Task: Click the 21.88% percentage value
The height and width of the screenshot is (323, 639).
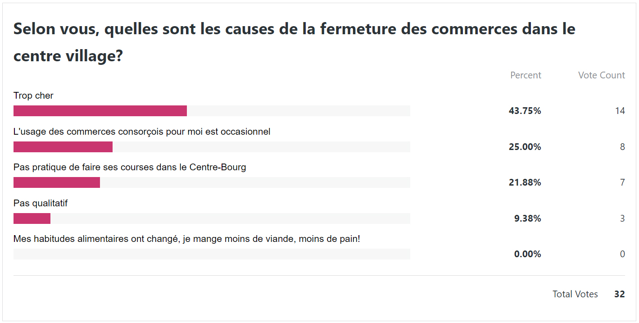Action: (x=525, y=182)
